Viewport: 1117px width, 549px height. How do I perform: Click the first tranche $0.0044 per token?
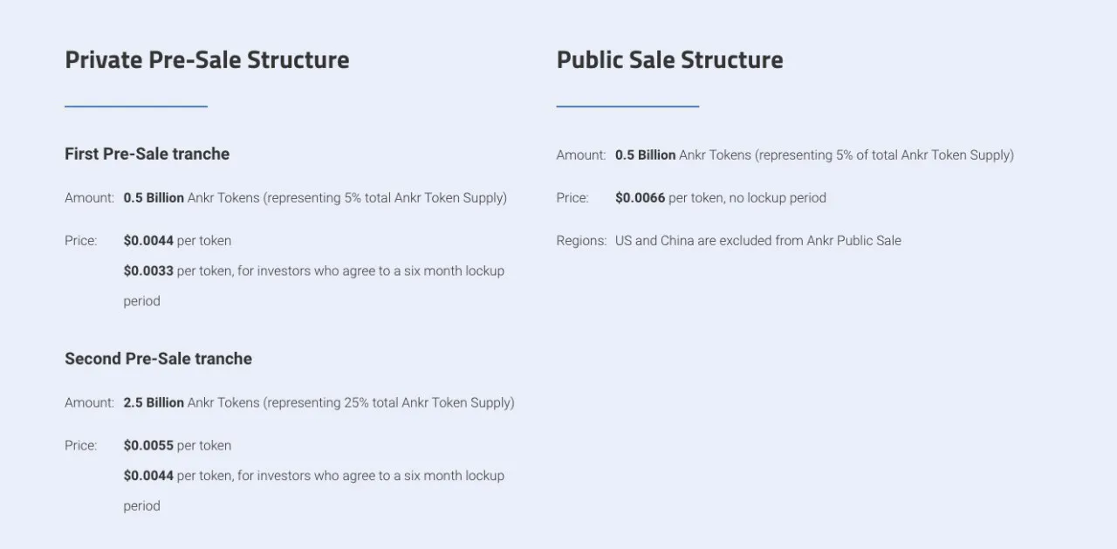(x=177, y=240)
